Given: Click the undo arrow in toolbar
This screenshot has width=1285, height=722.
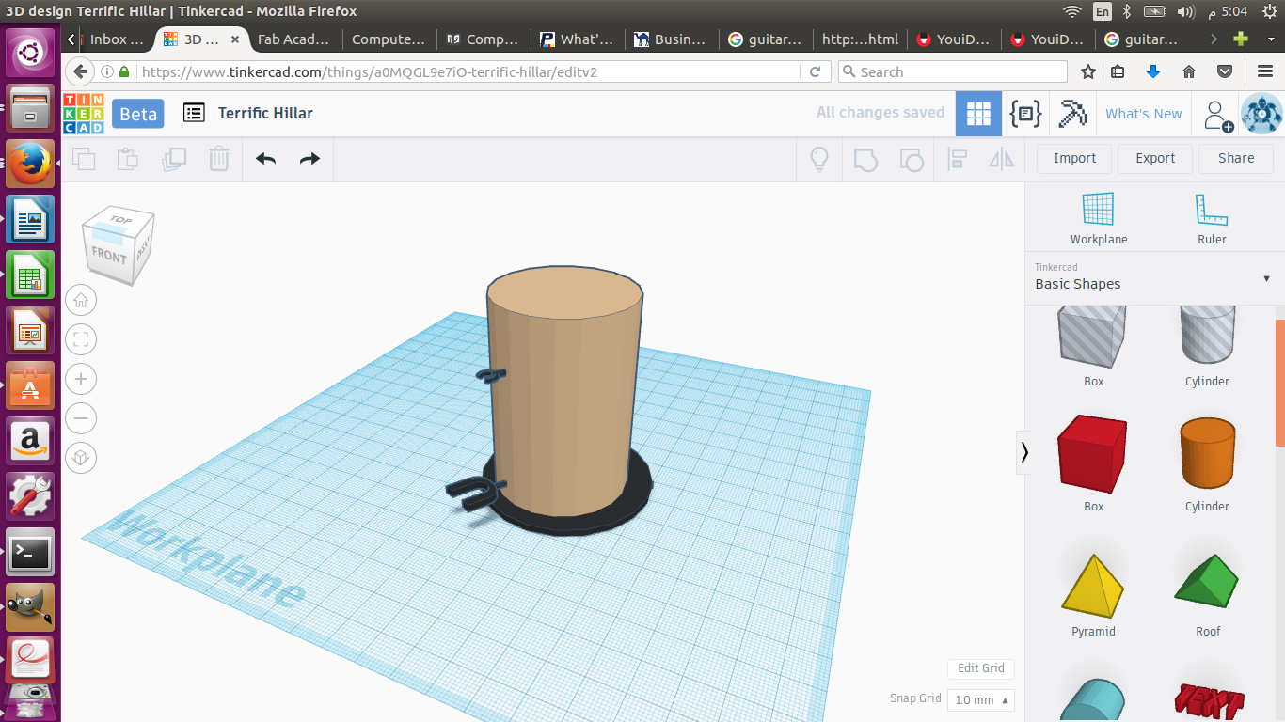Looking at the screenshot, I should 266,159.
